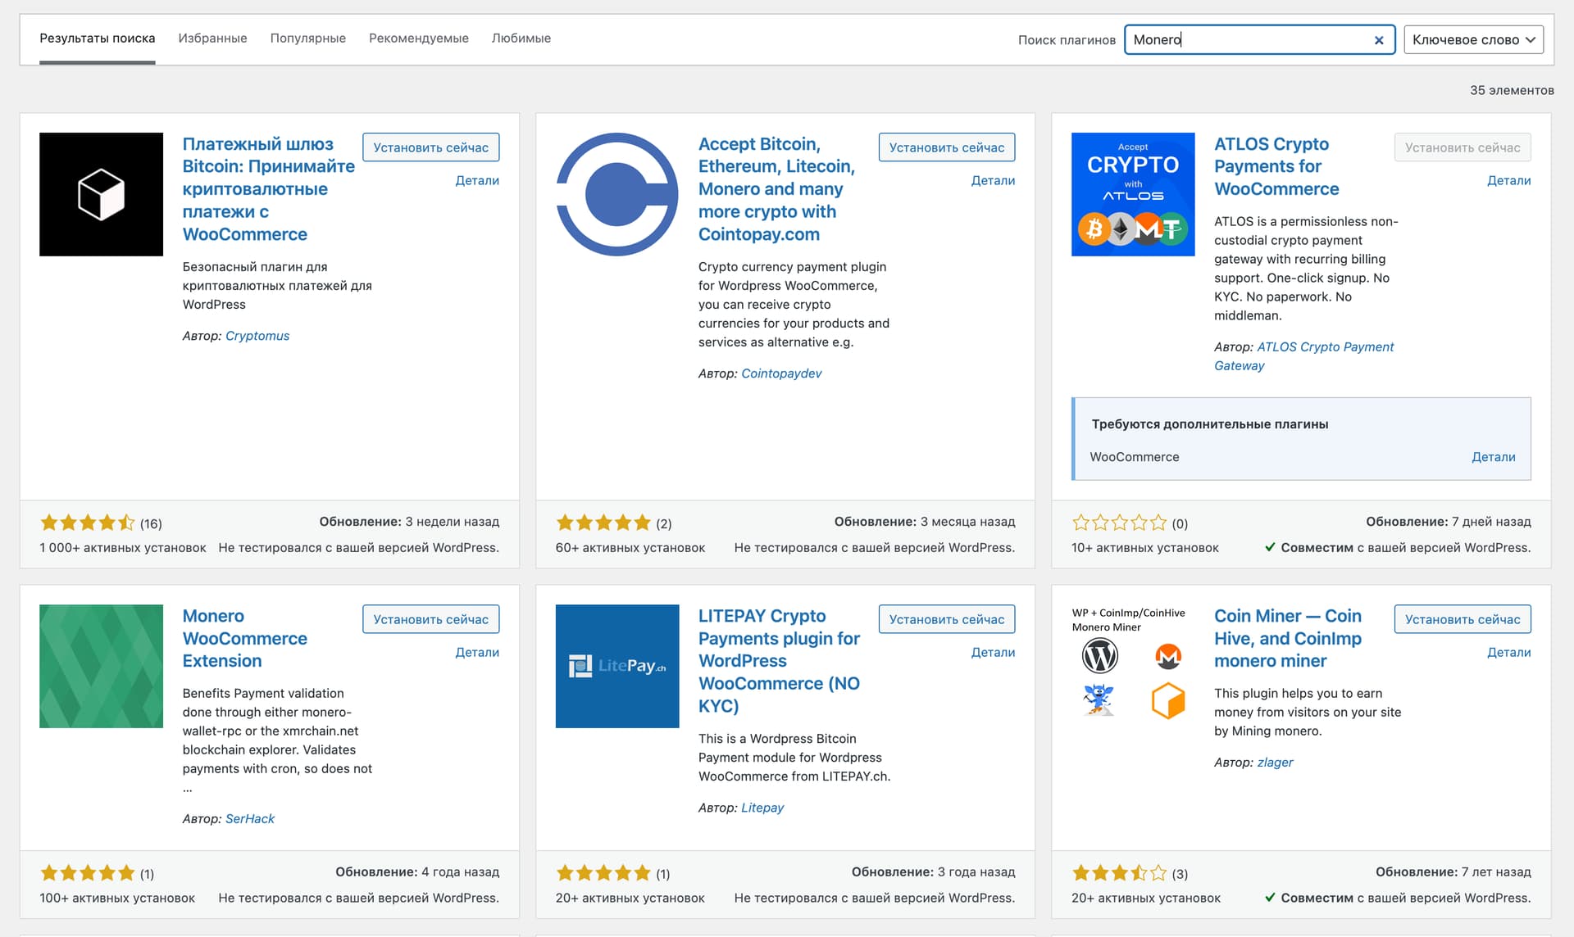Open the Избранные tab
The height and width of the screenshot is (937, 1574).
pyautogui.click(x=212, y=38)
